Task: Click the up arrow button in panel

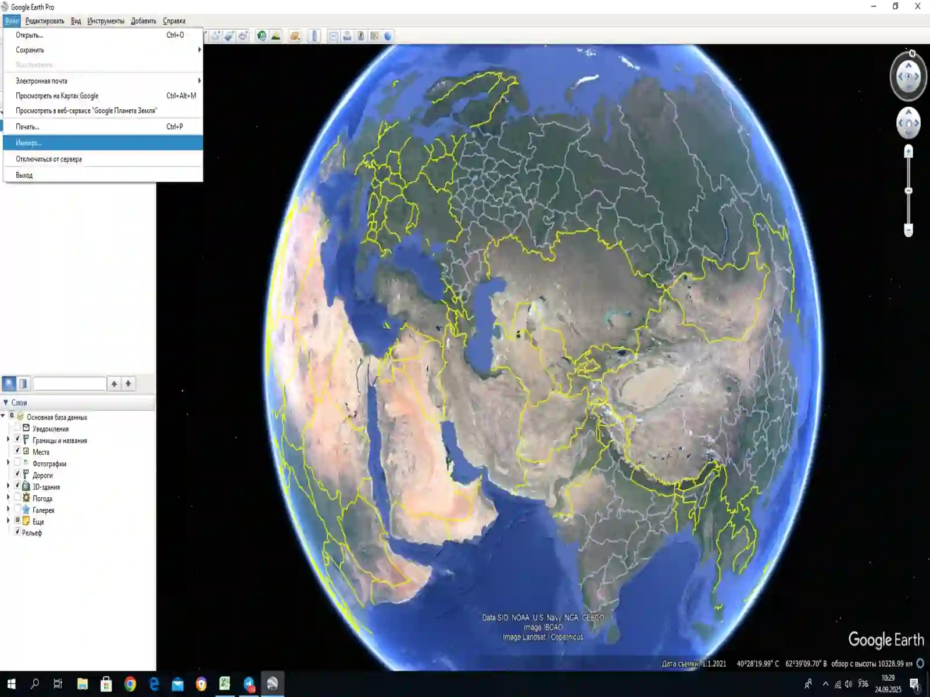Action: [115, 383]
